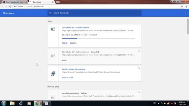
Task: Cancel the OBS Studio download in progress
Action: pos(73,43)
